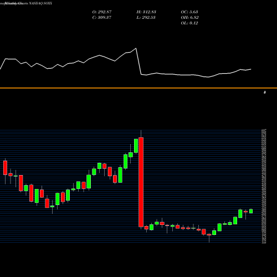The height and width of the screenshot is (277, 277).
Task: Click the high price value H: 312.83
Action: coord(146,12)
